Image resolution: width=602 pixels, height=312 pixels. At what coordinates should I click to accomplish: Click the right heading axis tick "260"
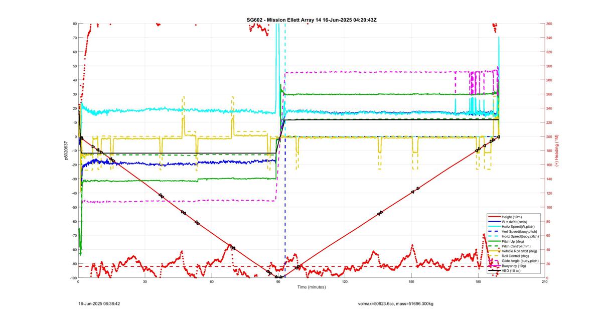point(549,94)
